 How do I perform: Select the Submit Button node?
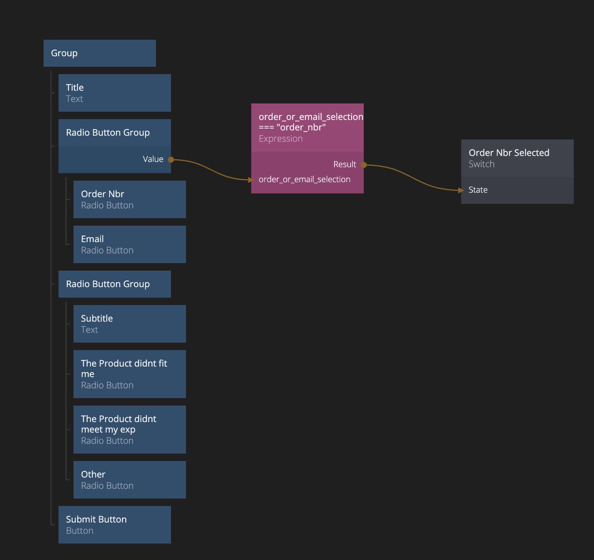click(114, 525)
